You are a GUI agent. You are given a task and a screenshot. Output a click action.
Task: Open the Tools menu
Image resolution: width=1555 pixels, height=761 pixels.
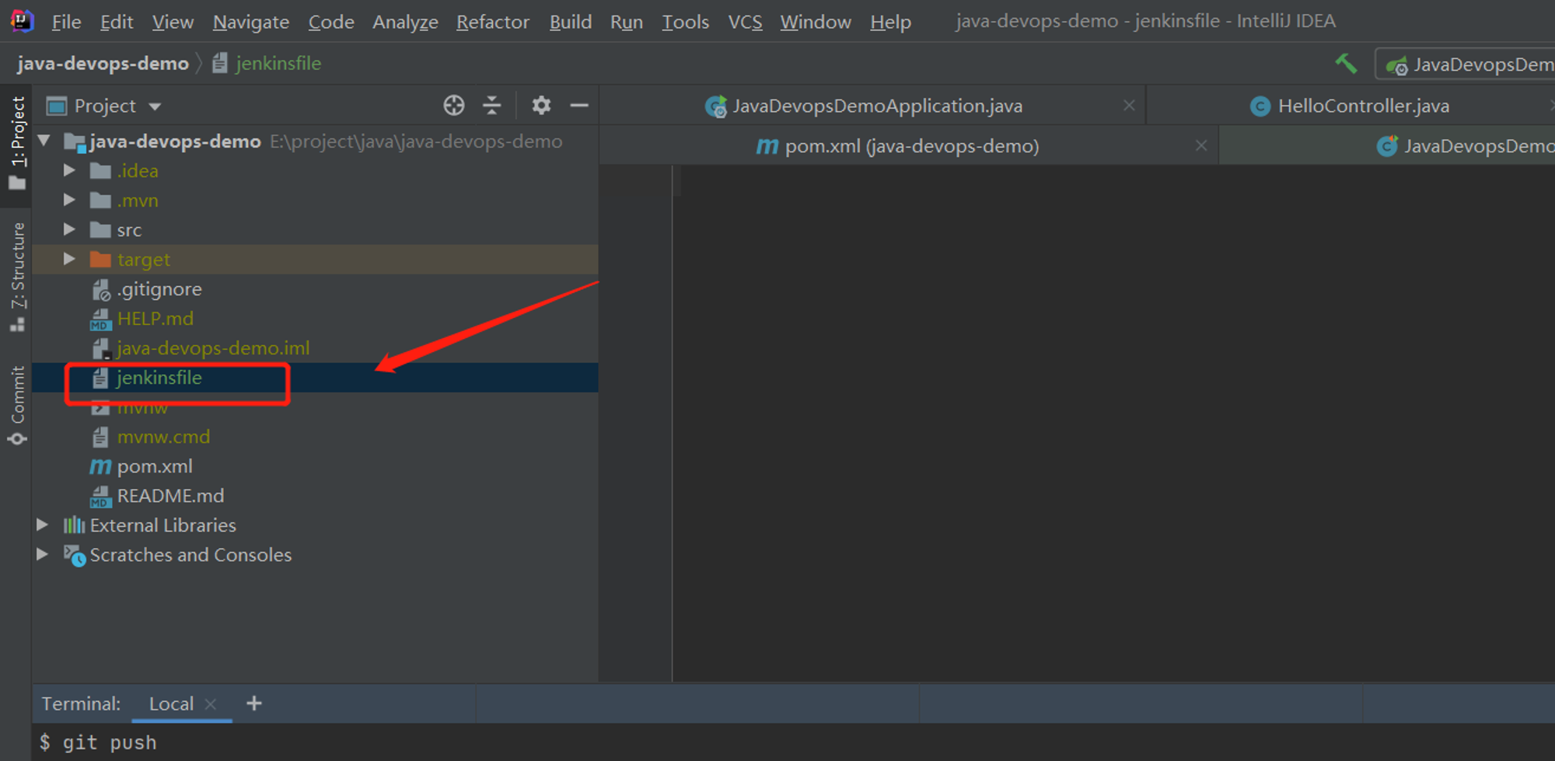click(685, 22)
